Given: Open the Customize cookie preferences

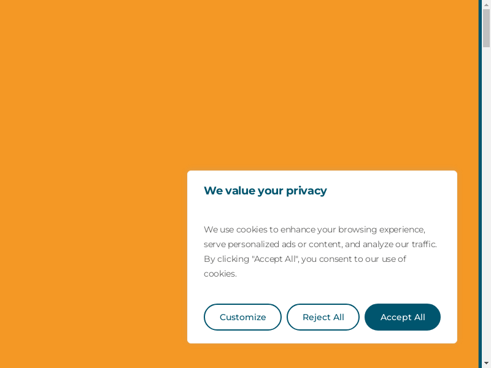Looking at the screenshot, I should click(x=242, y=317).
